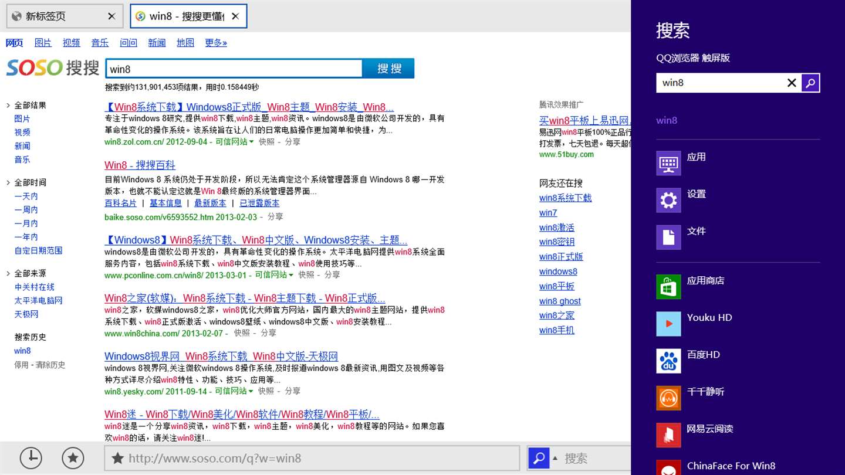
Task: Search within 网易云阅读 app
Action: click(738, 435)
